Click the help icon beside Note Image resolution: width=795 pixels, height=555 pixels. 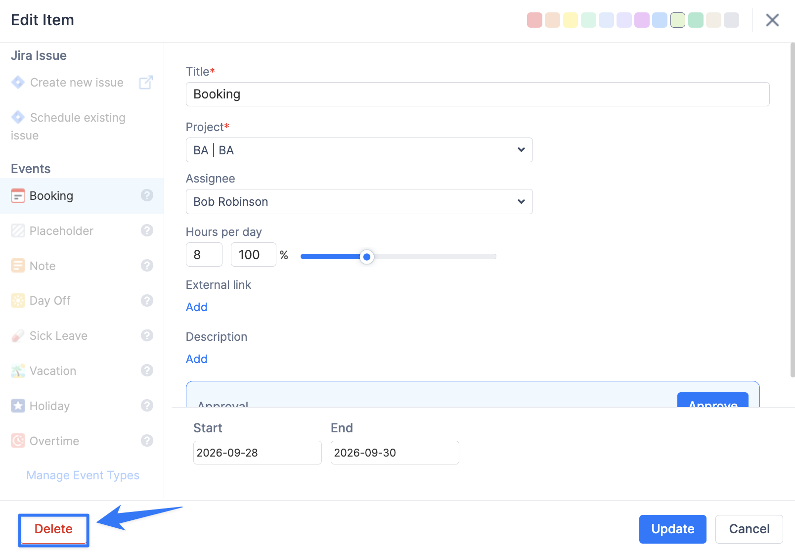pyautogui.click(x=147, y=266)
